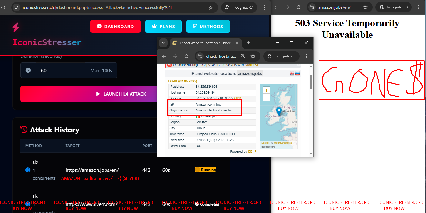The height and width of the screenshot is (213, 426).
Task: Switch check-host page to Russian via the flag
Action: [x=298, y=73]
